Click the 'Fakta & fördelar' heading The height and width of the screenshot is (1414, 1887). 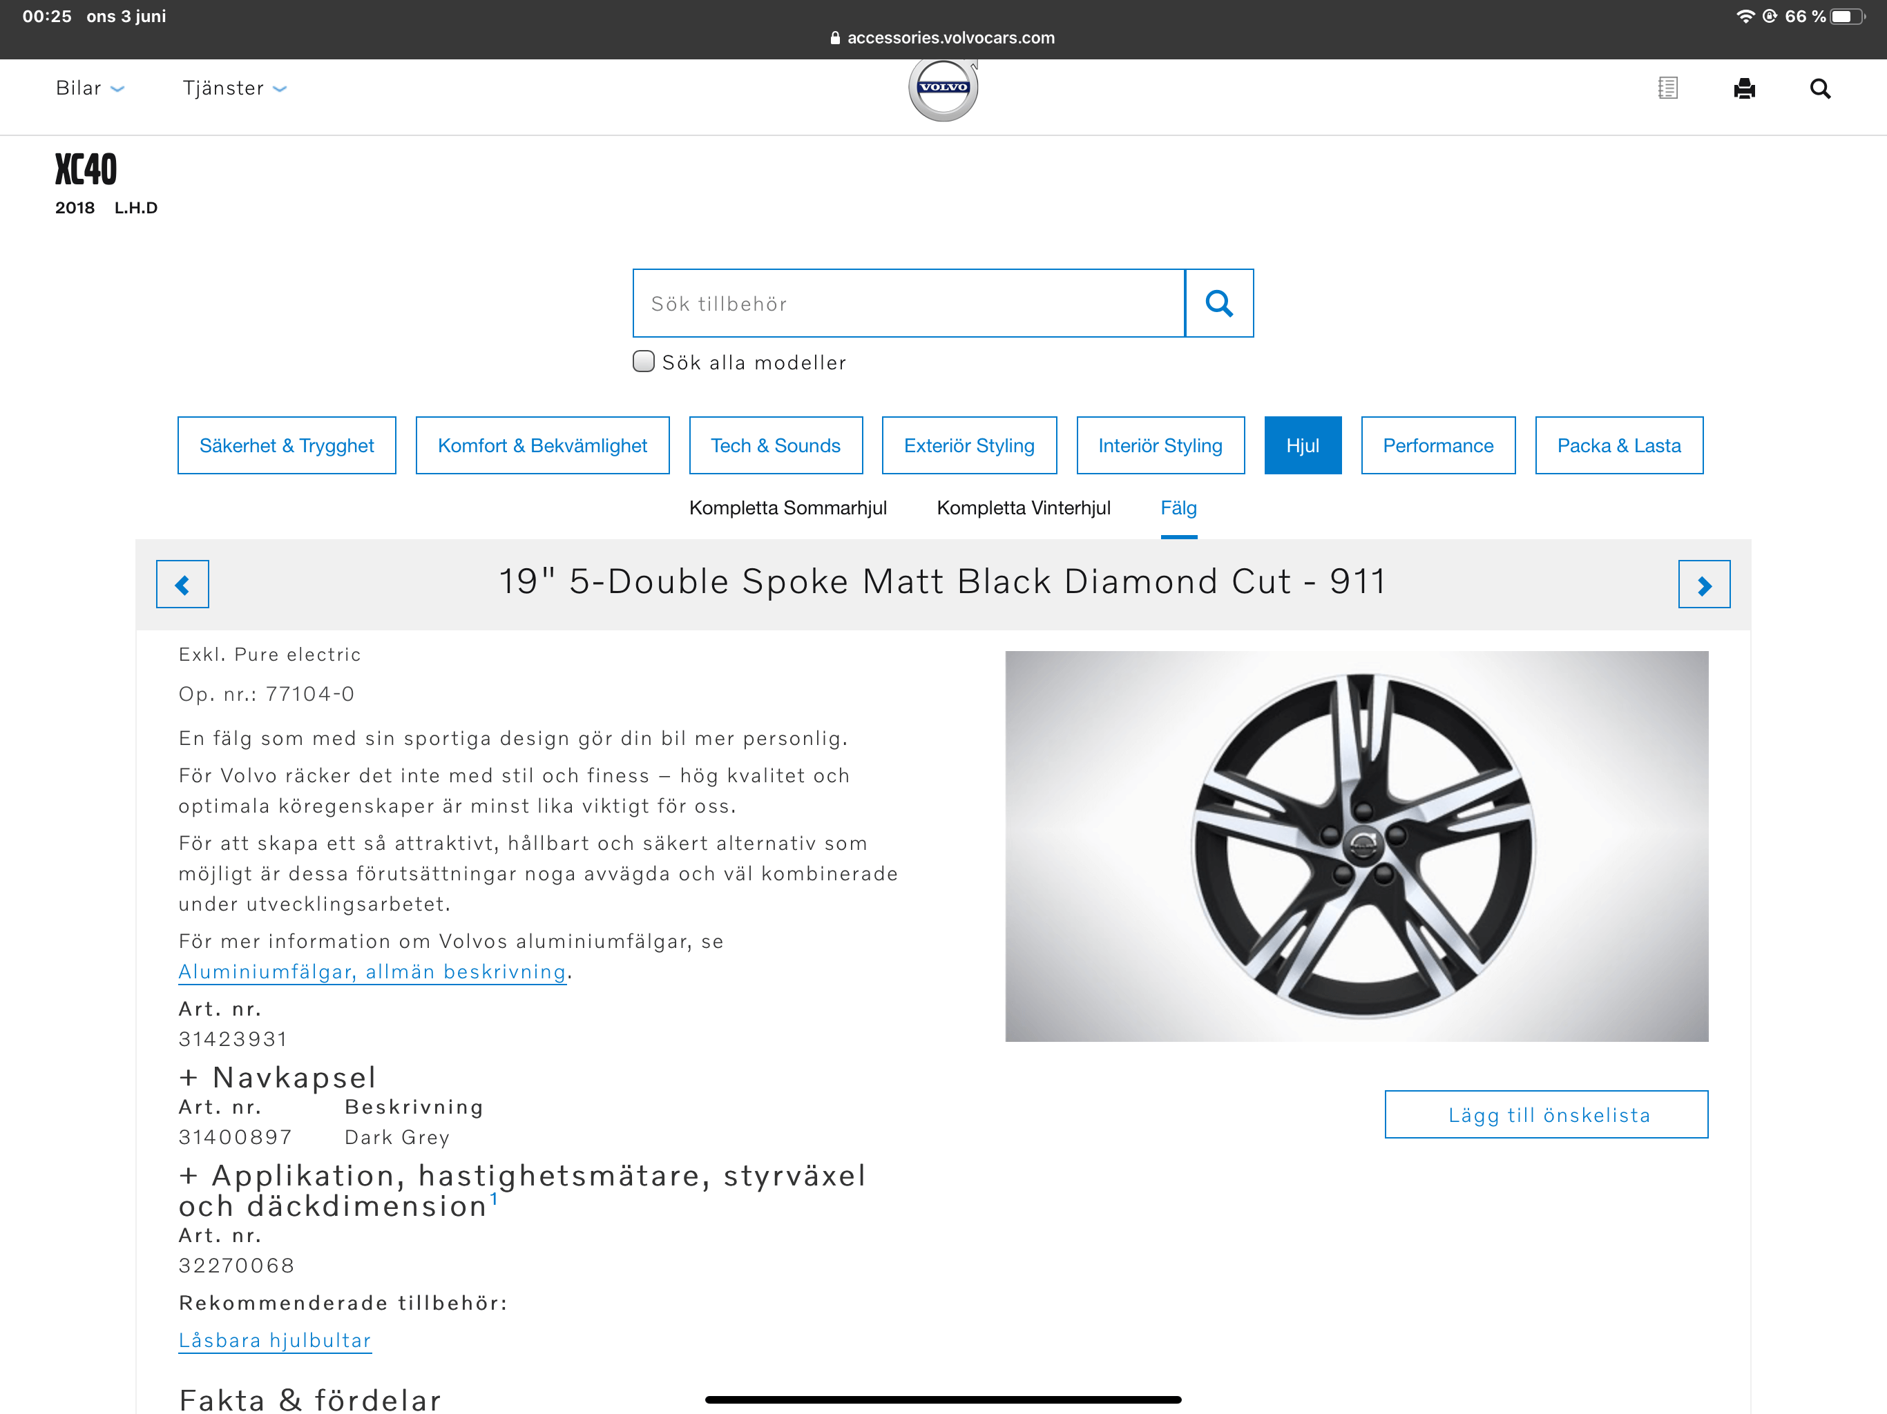pyautogui.click(x=311, y=1400)
